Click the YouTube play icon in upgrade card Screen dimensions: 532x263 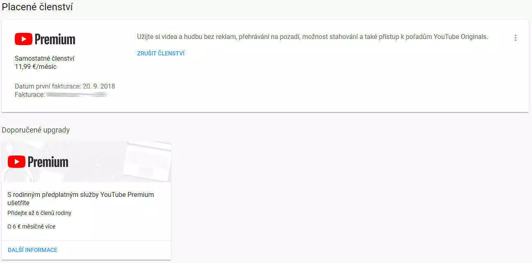pyautogui.click(x=16, y=162)
